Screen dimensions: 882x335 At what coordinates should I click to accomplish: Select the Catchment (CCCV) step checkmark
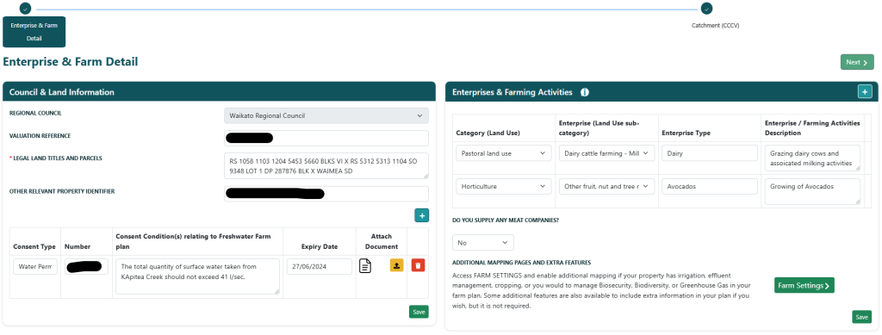tap(706, 9)
